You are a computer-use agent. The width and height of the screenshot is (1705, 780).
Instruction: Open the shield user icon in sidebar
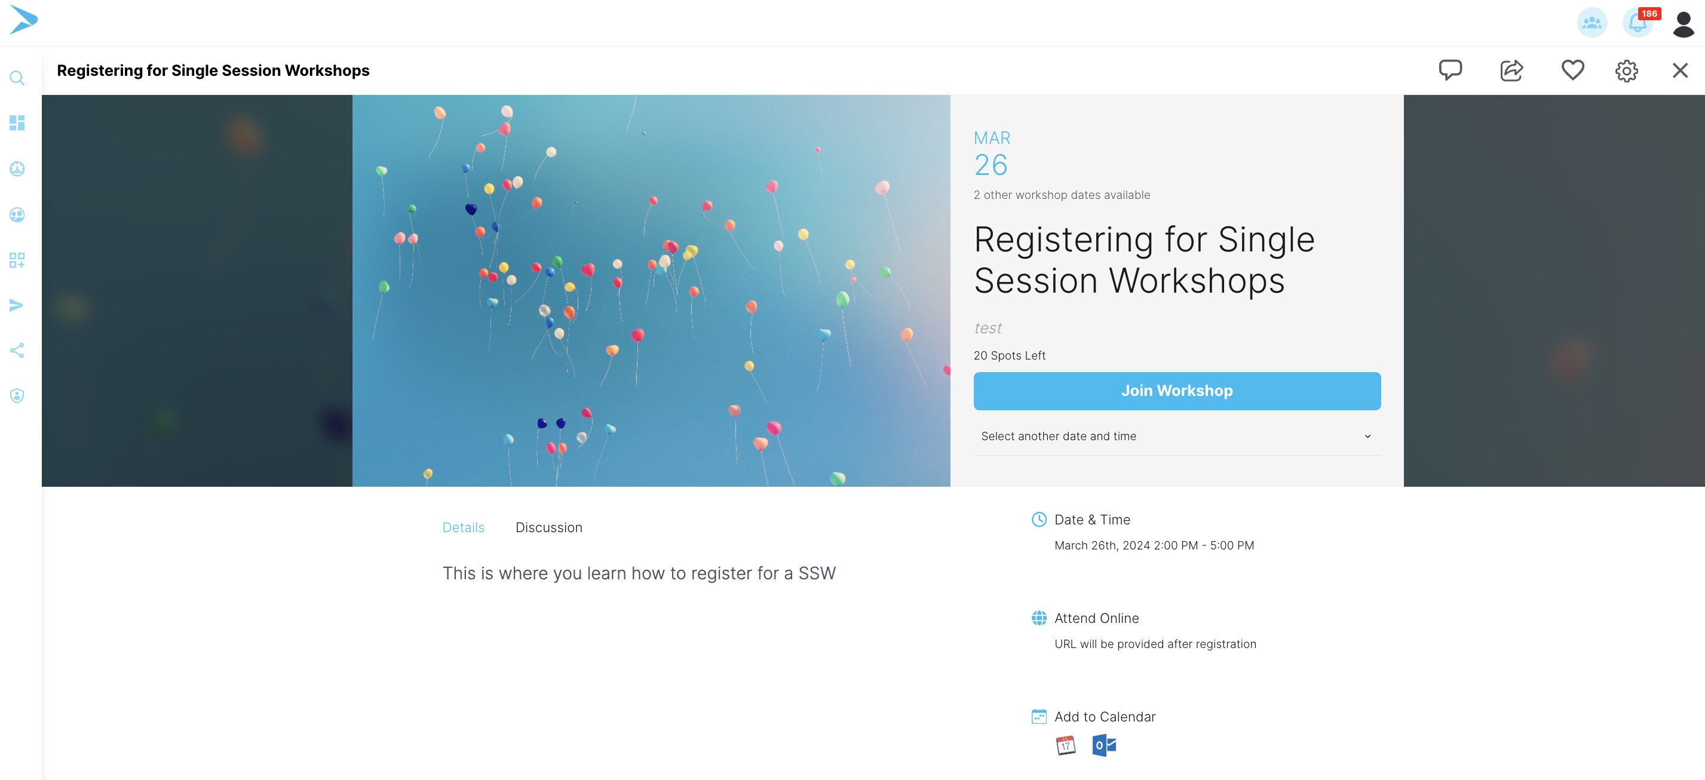(x=17, y=395)
